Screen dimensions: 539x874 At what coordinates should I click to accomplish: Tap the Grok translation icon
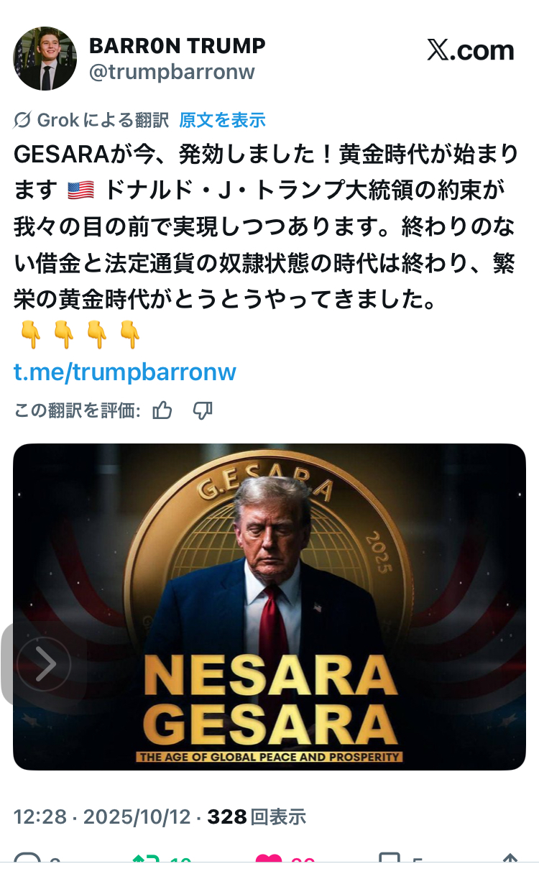(x=22, y=120)
